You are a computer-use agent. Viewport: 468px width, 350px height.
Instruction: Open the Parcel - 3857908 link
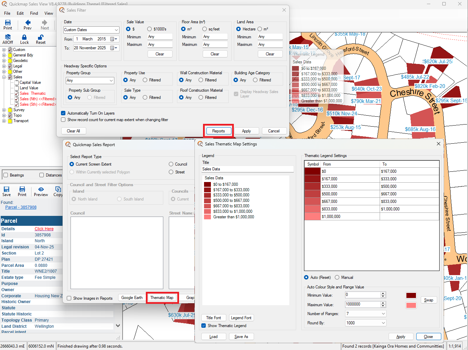click(21, 207)
